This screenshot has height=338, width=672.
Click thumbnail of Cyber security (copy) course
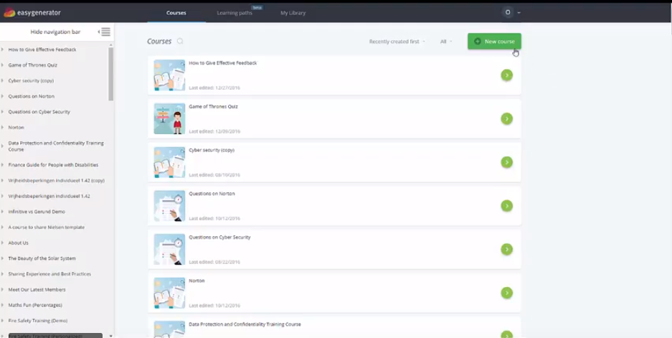[169, 162]
